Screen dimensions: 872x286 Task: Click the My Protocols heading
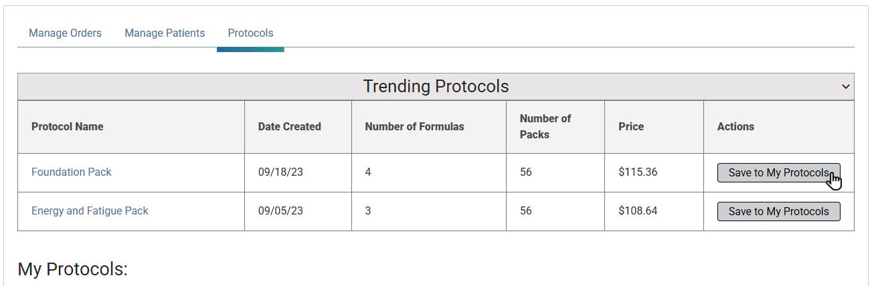[72, 269]
